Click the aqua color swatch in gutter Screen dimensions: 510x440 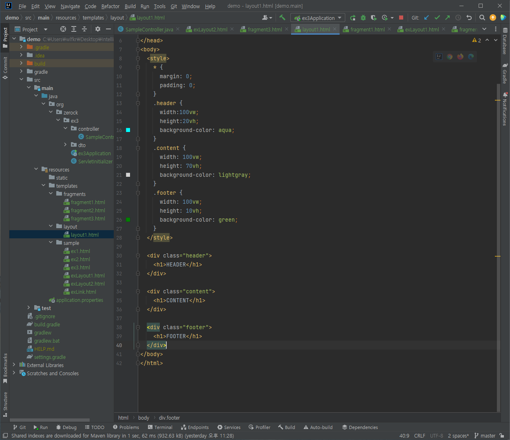pos(128,130)
